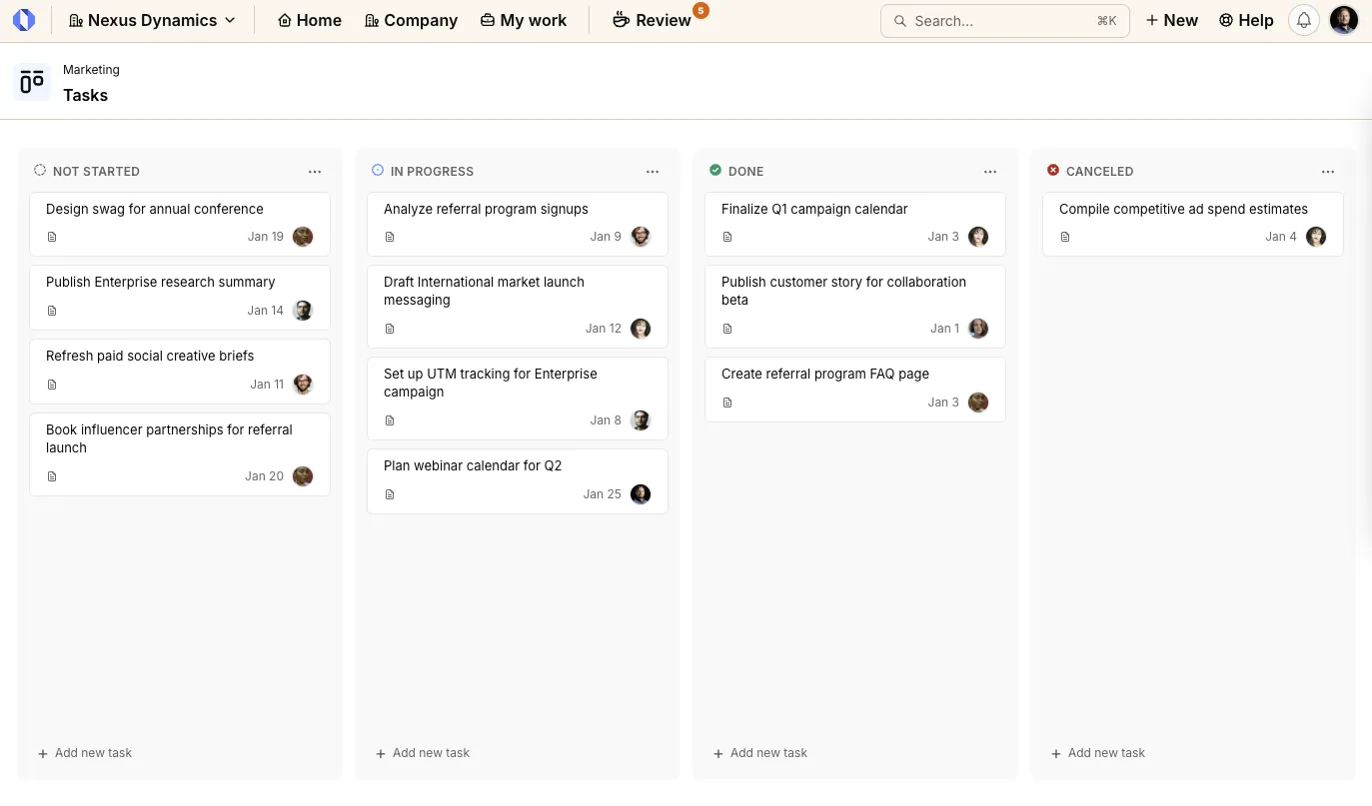Click 'Add new task' under the Done column
The width and height of the screenshot is (1372, 806).
point(759,752)
